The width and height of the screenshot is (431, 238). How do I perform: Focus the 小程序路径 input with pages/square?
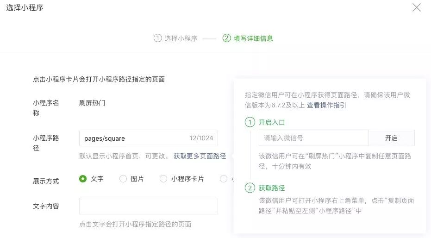(134, 138)
